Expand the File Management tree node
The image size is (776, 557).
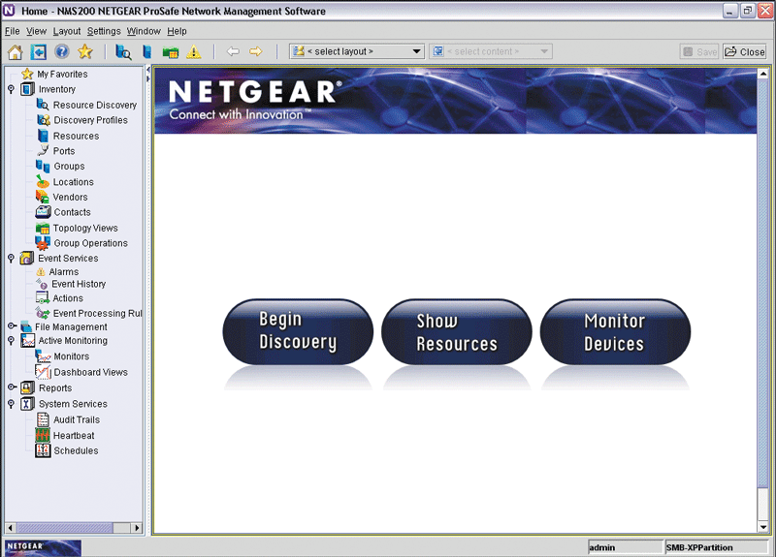[11, 327]
